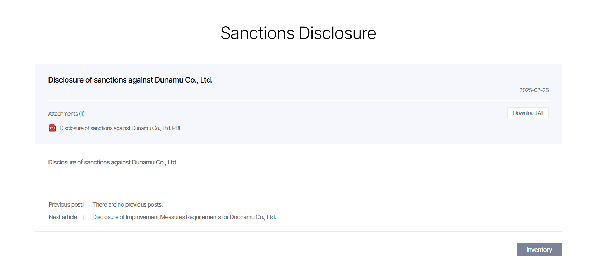The height and width of the screenshot is (274, 597).
Task: Click the 2025-02-25 post date
Action: (x=534, y=90)
